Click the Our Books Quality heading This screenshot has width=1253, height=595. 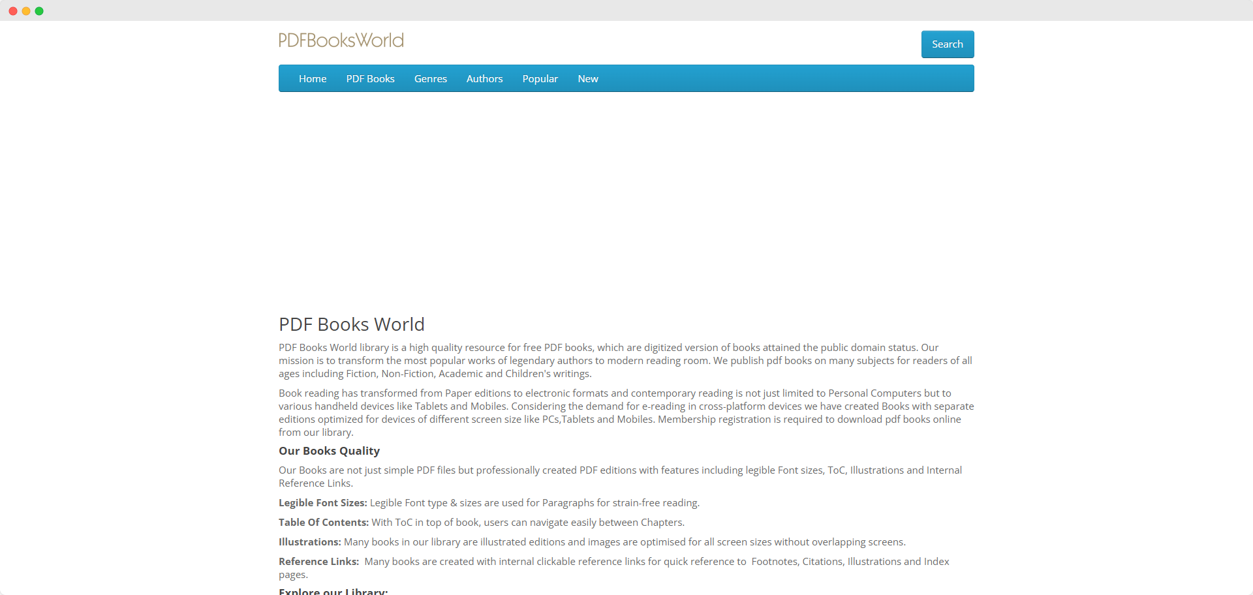[329, 451]
